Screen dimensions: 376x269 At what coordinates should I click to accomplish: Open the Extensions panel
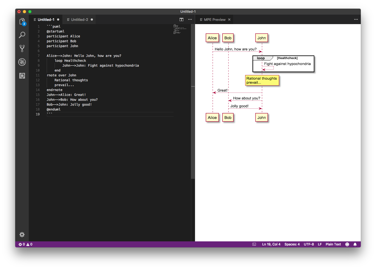[22, 76]
